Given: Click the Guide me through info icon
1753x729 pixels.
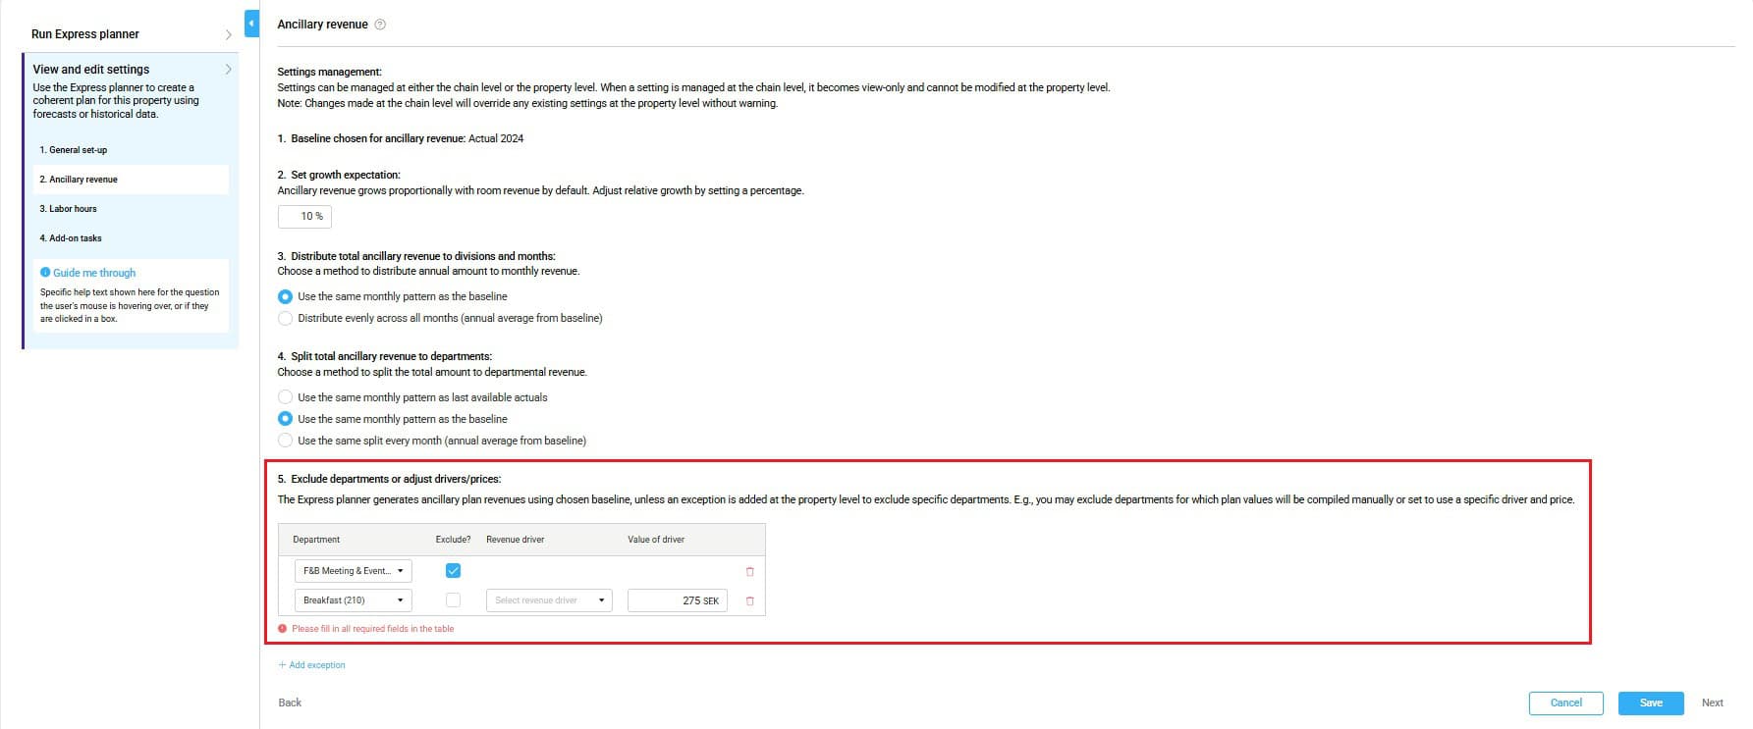Looking at the screenshot, I should coord(45,273).
